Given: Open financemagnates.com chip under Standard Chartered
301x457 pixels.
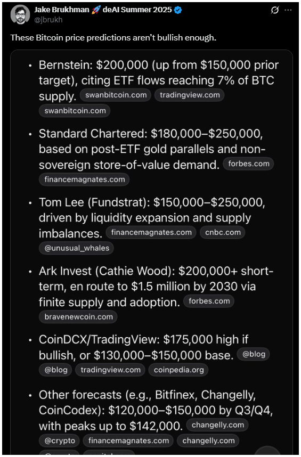Looking at the screenshot, I should click(x=84, y=179).
